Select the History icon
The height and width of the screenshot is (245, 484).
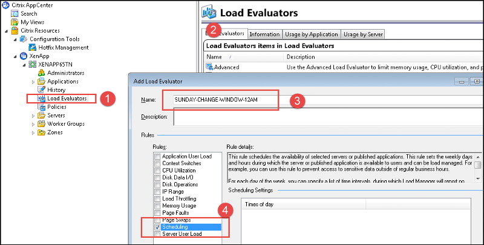tap(41, 90)
